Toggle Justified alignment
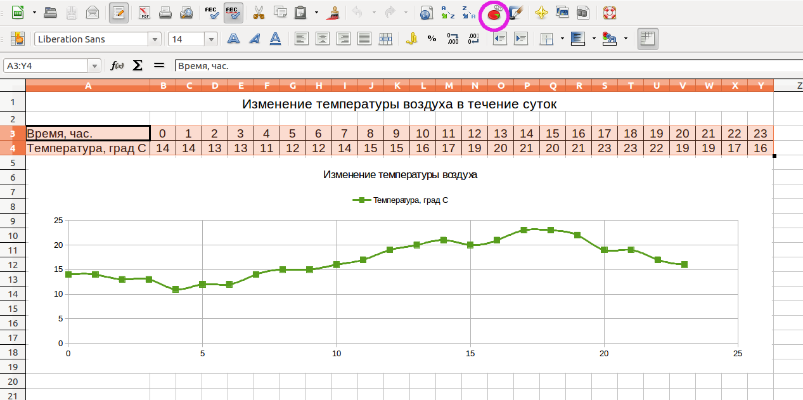Screen dimensions: 803x400 coord(364,39)
